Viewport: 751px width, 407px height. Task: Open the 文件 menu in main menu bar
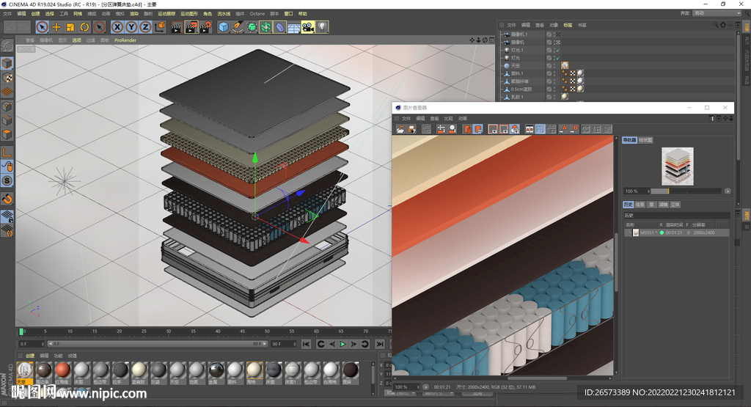[7, 14]
